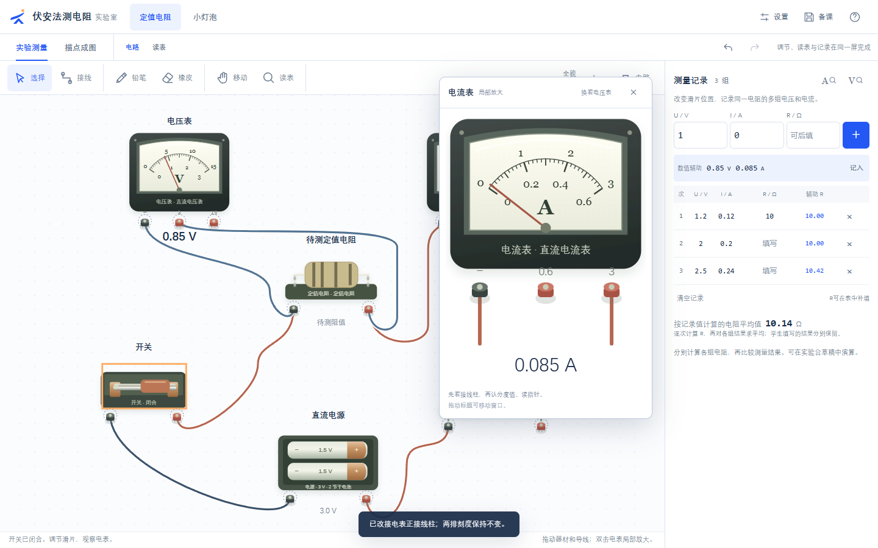This screenshot has width=878, height=548.
Task: Click the undo arrow icon
Action: click(x=728, y=47)
